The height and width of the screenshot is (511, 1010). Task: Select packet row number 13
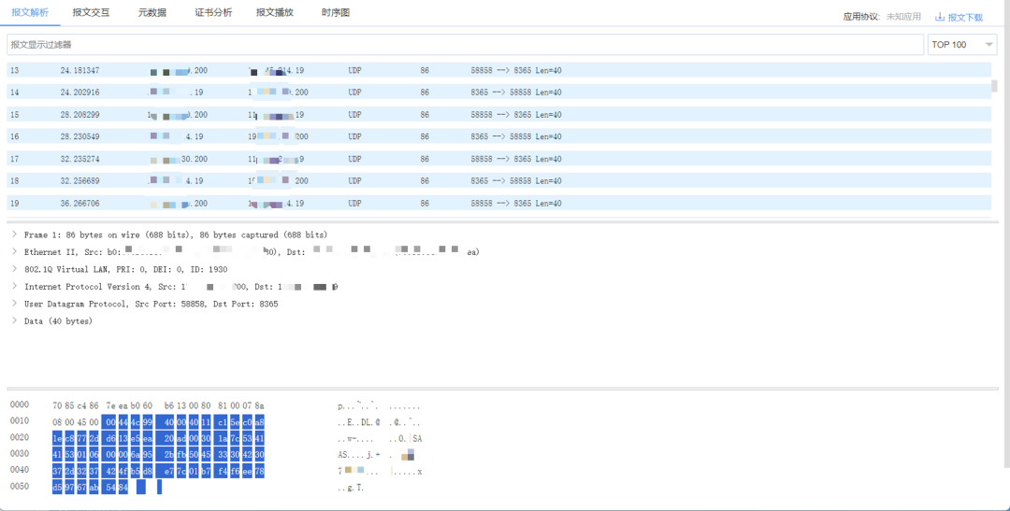(x=499, y=70)
